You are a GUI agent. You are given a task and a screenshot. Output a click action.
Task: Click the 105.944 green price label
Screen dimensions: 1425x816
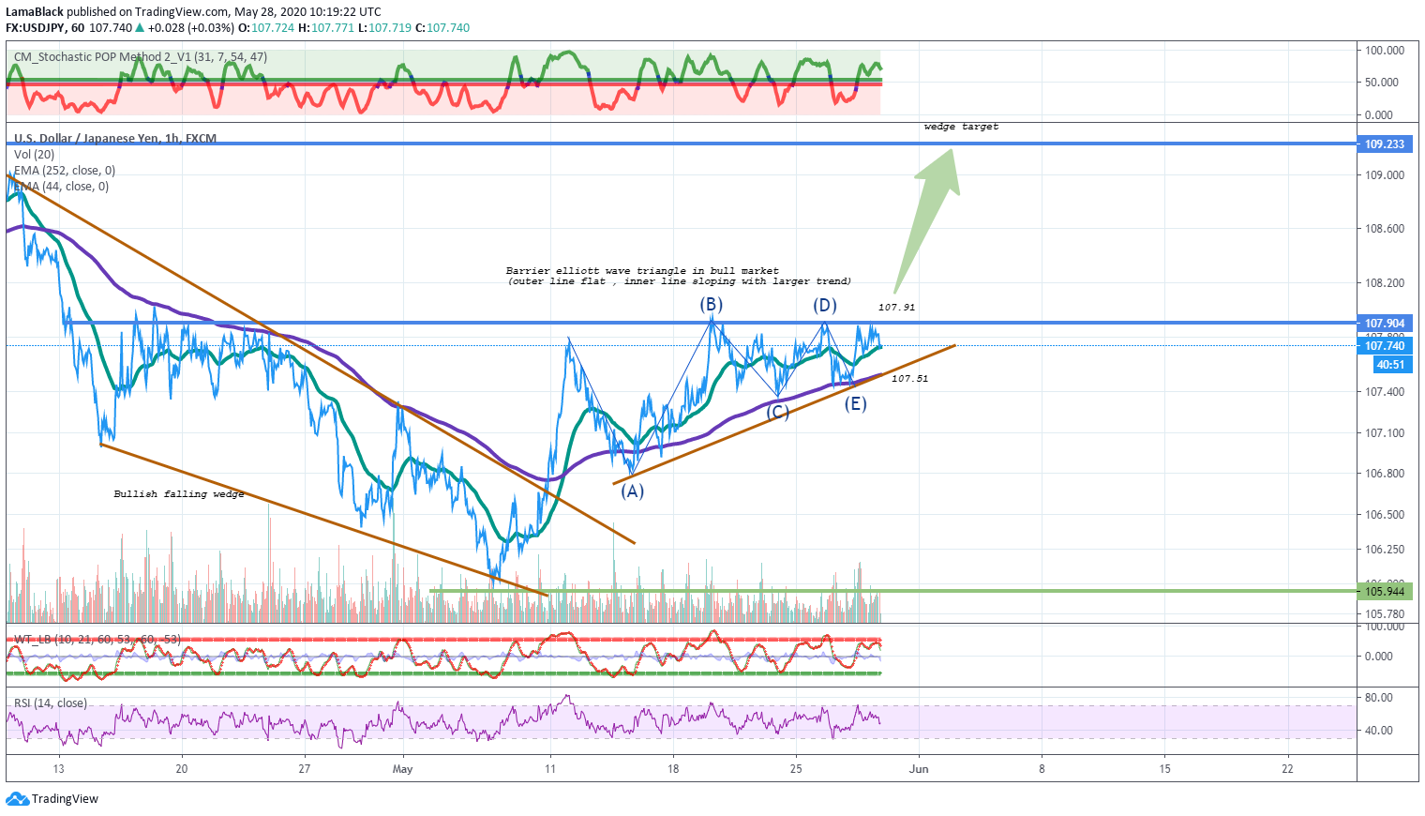coord(1384,592)
